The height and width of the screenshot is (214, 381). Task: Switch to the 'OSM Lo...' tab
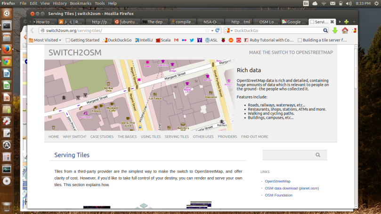click(267, 22)
